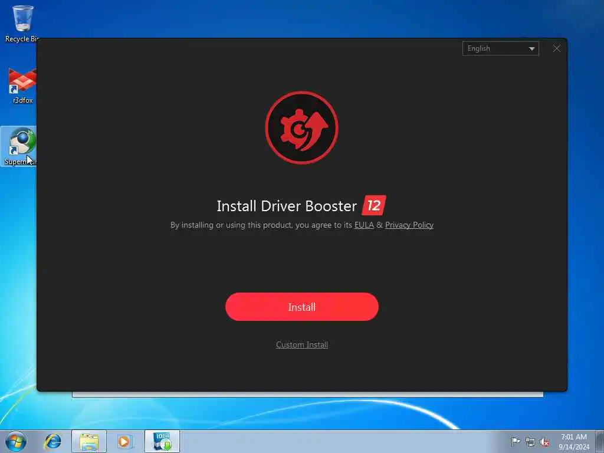Image resolution: width=604 pixels, height=453 pixels.
Task: Open the Custom Install link
Action: [301, 344]
